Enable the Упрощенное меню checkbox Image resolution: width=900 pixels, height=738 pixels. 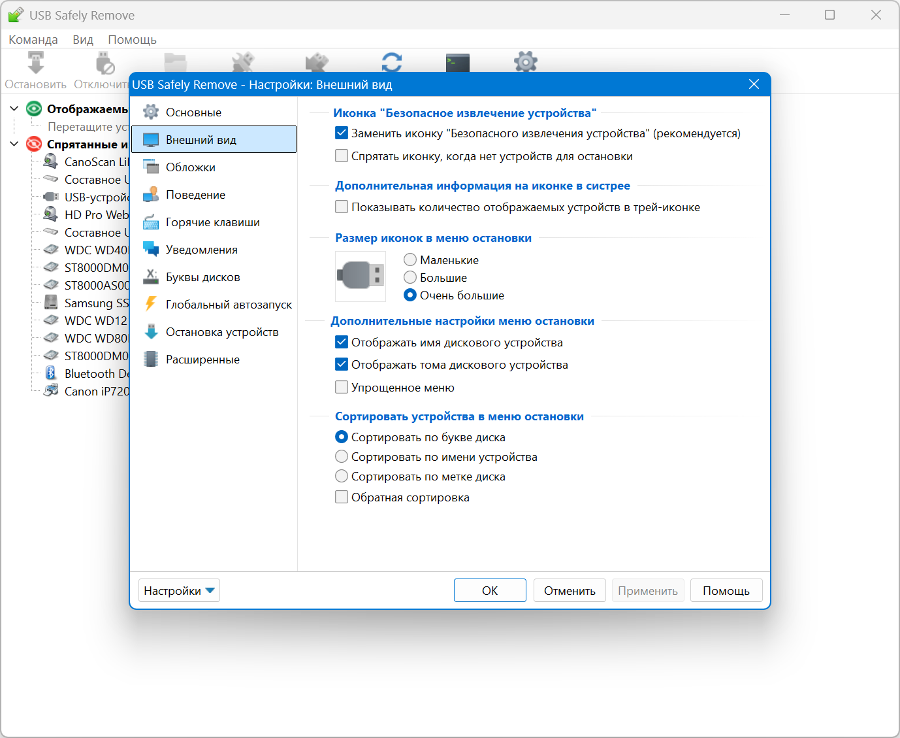[x=342, y=388]
